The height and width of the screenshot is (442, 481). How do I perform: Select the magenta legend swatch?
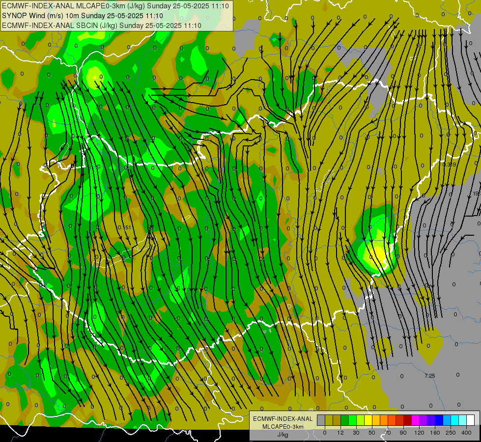pyautogui.click(x=415, y=420)
